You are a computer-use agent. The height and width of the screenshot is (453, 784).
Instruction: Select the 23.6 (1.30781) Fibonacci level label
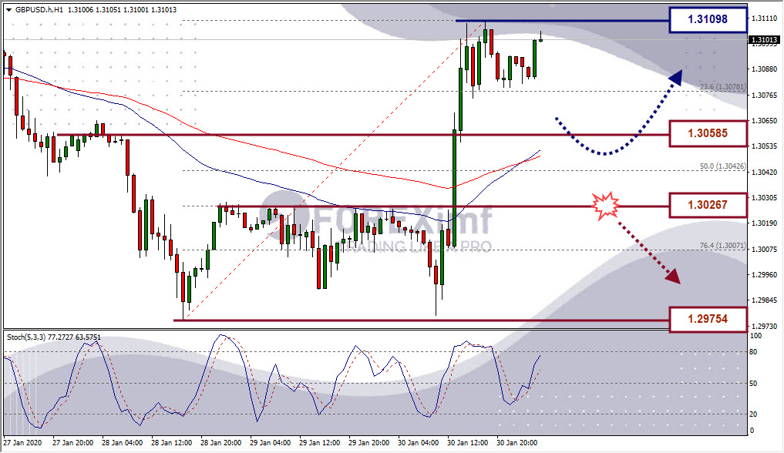pyautogui.click(x=722, y=87)
